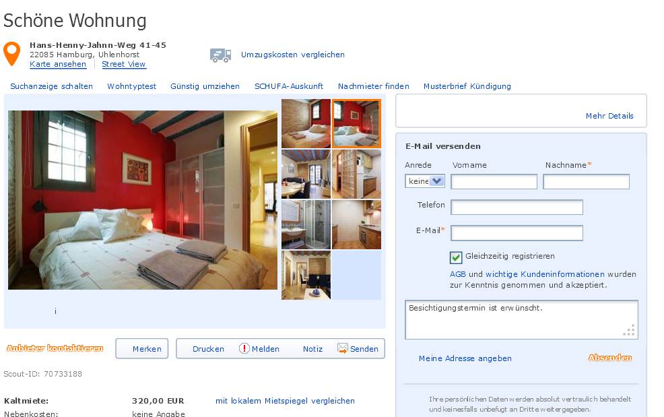Image resolution: width=664 pixels, height=417 pixels.
Task: Open Nachmieter finden link in navigation
Action: (374, 86)
